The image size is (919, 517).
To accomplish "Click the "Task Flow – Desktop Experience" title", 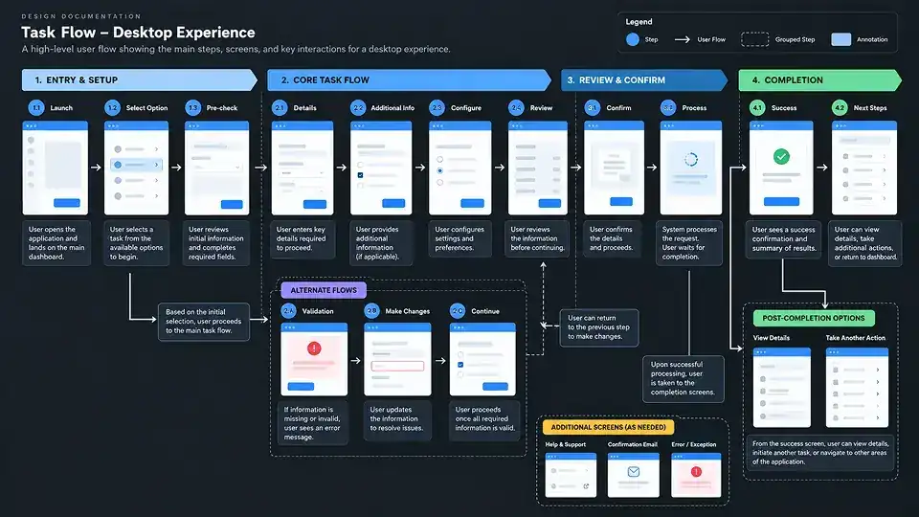I will tap(138, 33).
